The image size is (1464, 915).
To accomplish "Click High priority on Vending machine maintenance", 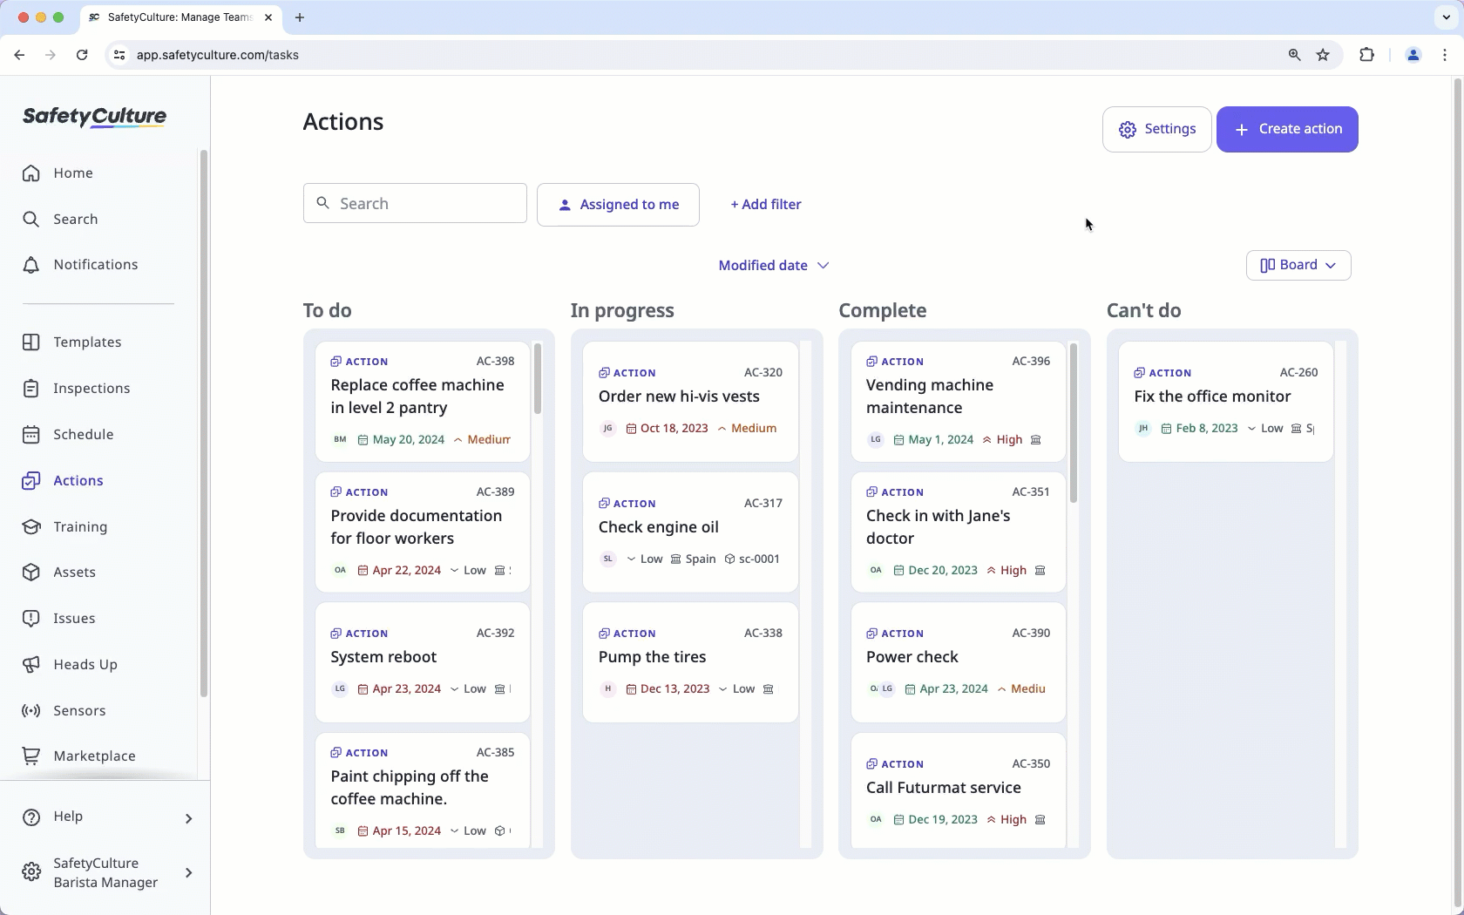I will pos(1002,440).
